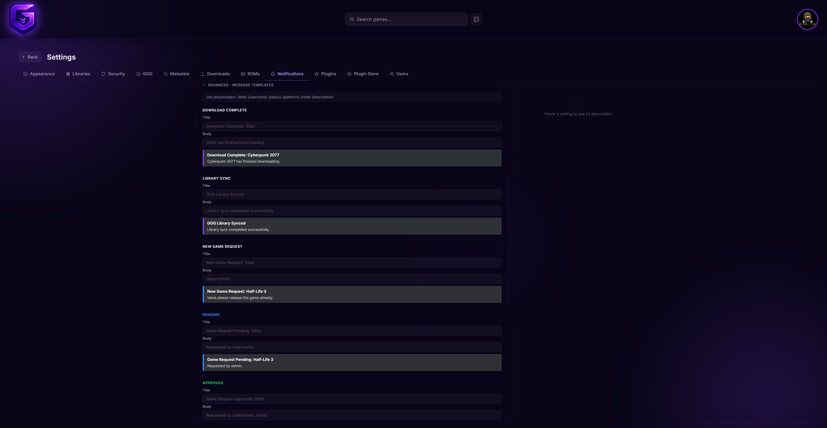Go to the Downloads tab

click(x=215, y=74)
